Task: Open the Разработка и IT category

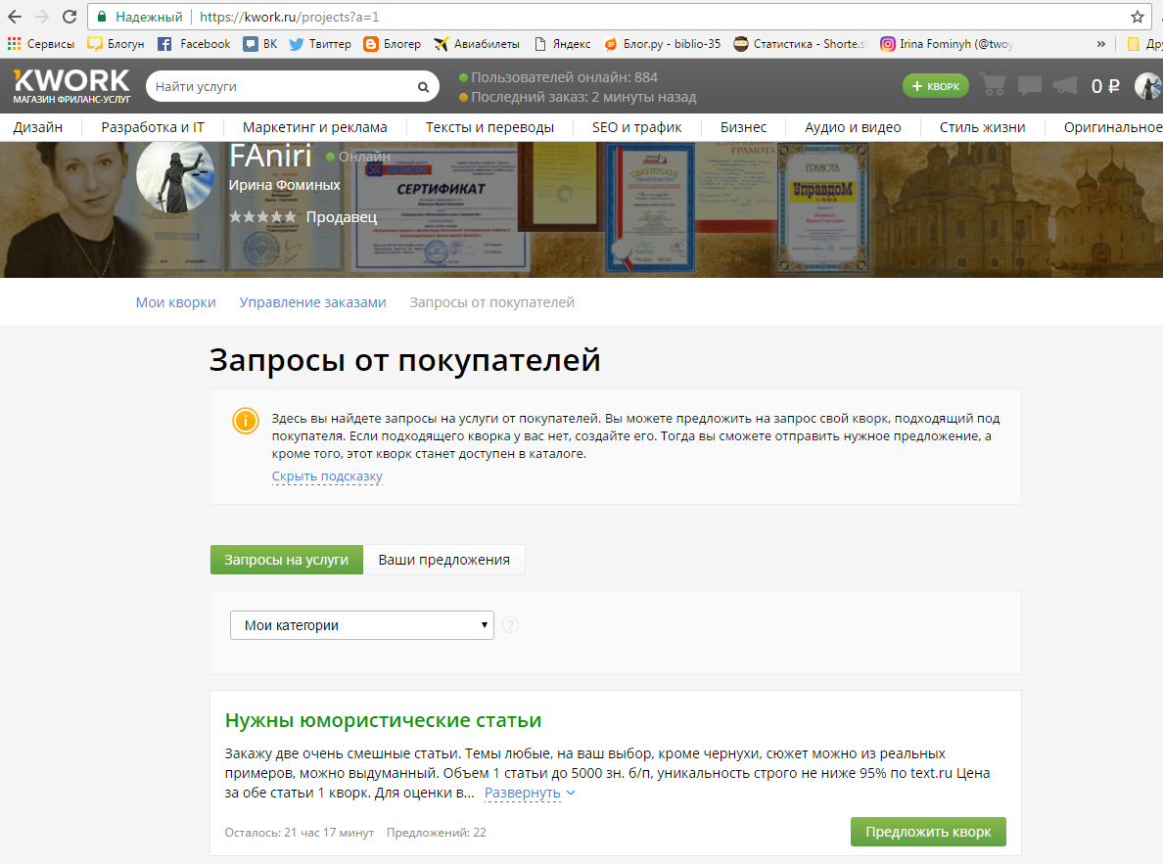Action: coord(153,127)
